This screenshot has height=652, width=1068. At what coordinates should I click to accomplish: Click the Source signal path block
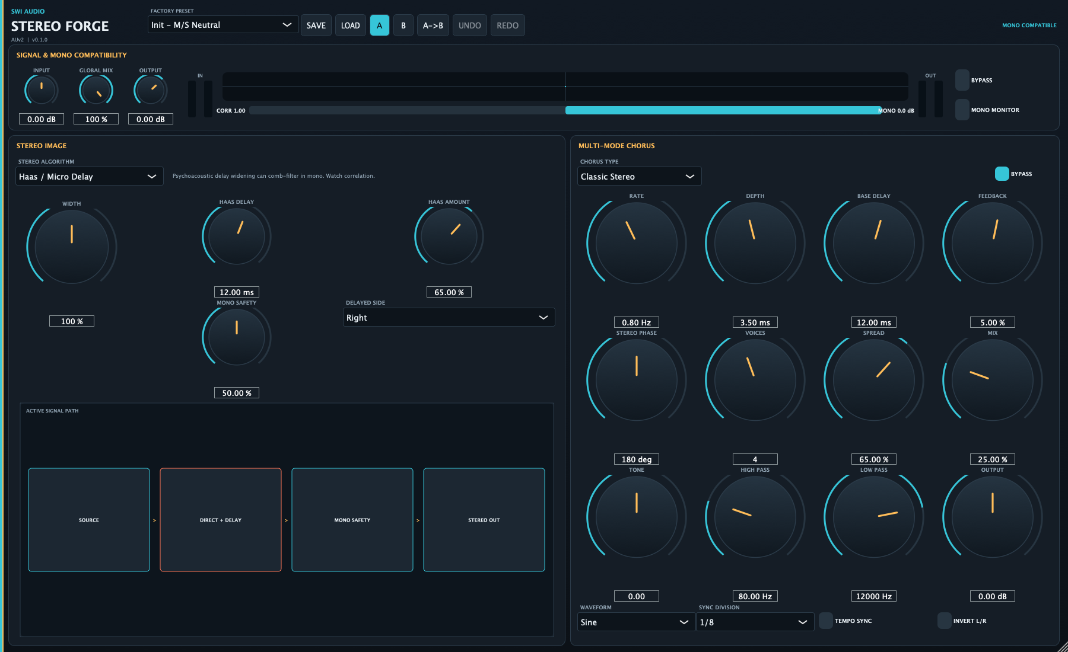89,520
